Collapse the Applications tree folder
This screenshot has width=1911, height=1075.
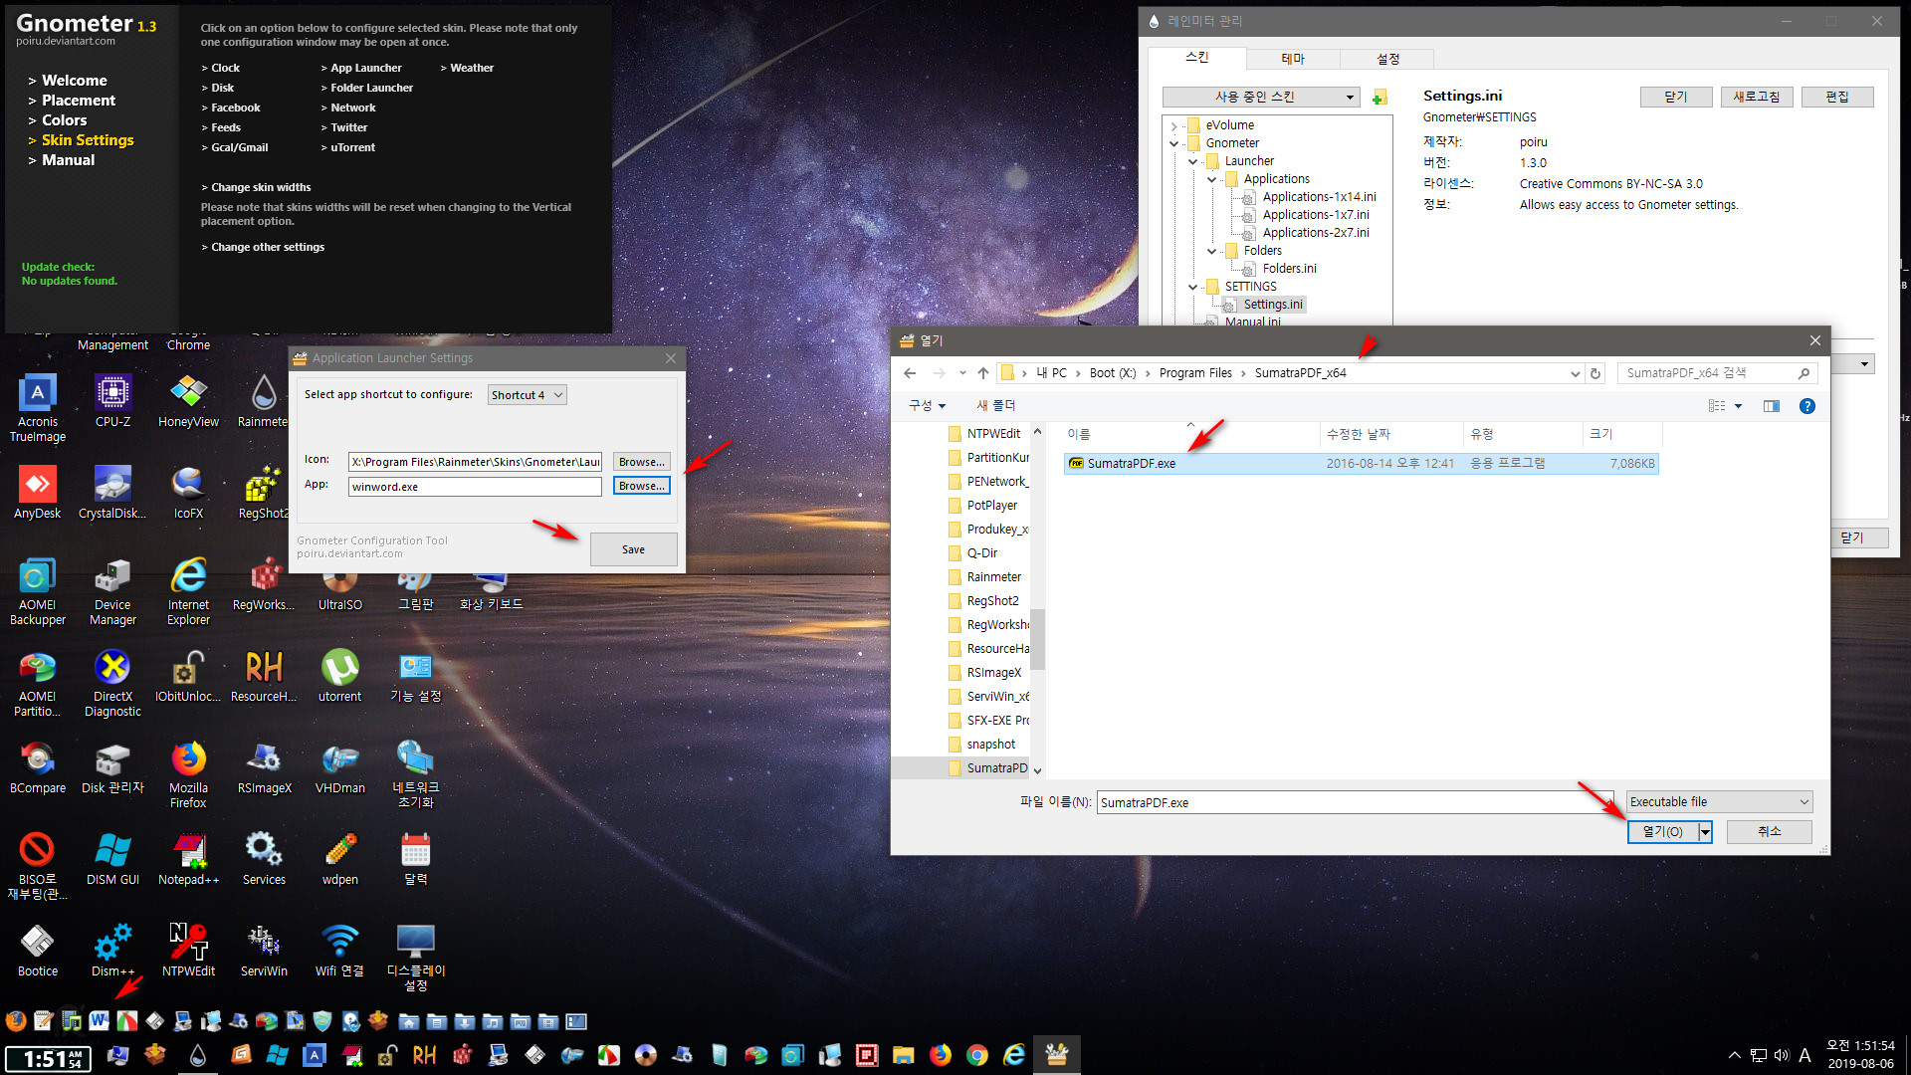pyautogui.click(x=1211, y=179)
